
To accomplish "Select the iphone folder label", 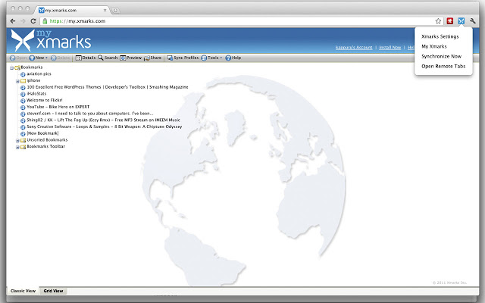I will point(33,80).
